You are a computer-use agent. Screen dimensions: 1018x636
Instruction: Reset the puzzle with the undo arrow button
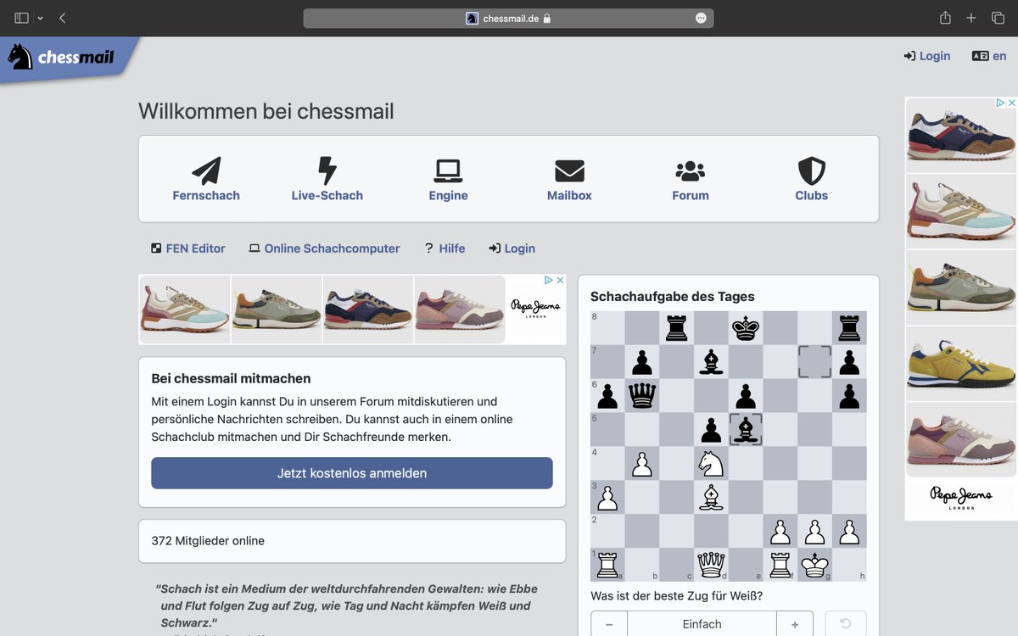(845, 622)
